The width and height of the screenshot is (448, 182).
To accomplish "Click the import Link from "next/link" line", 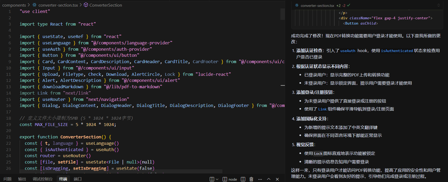I will (x=55, y=93).
